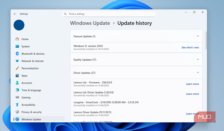This screenshot has width=224, height=131.
Task: Click the Settings window title text
Action: coord(24,14)
